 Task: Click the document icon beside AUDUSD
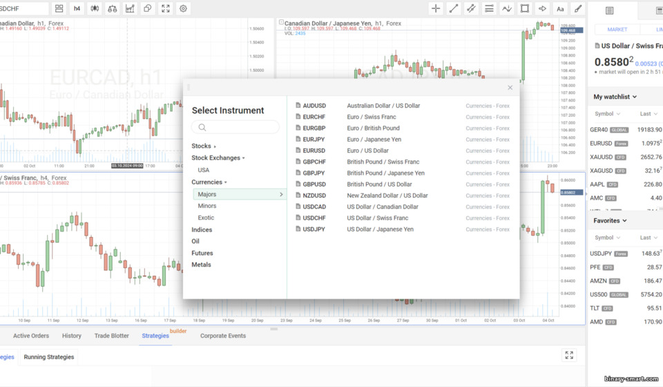(x=298, y=105)
